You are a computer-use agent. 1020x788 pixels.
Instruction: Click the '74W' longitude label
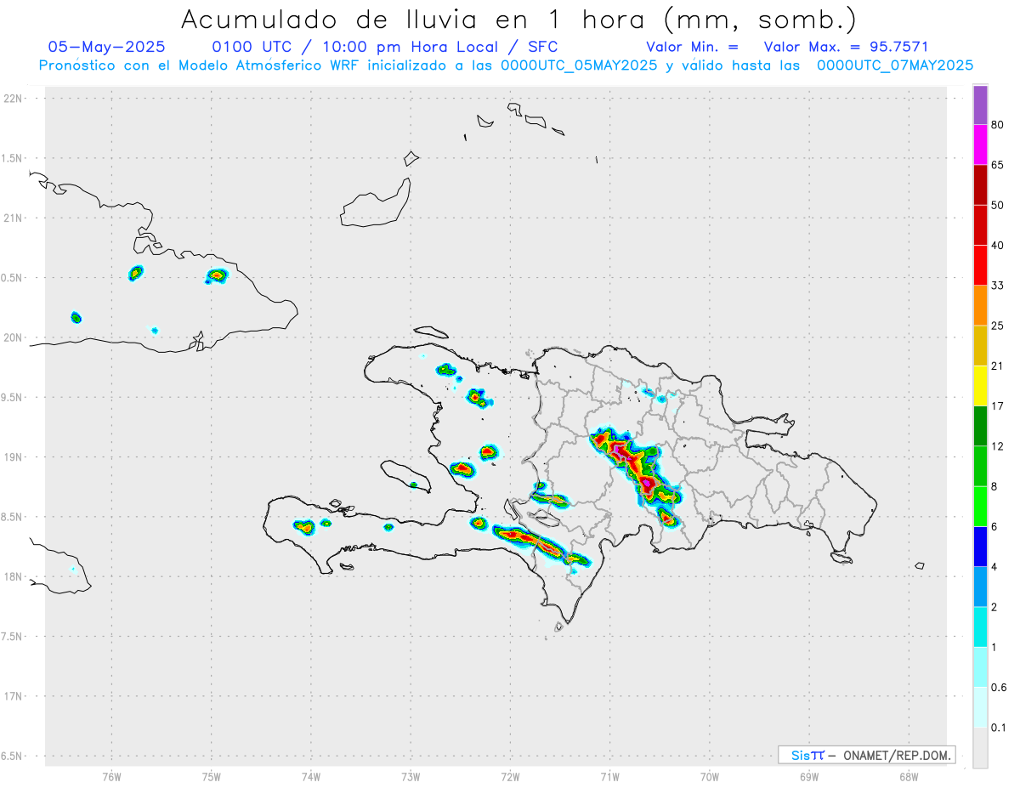point(311,776)
